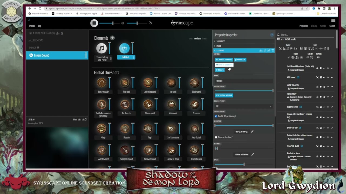The height and width of the screenshot is (194, 346).
Task: Set element size to small
Action: (191, 39)
